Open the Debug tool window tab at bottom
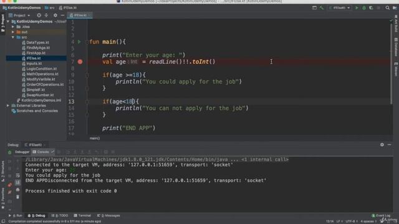This screenshot has width=399, height=224. coord(37,216)
